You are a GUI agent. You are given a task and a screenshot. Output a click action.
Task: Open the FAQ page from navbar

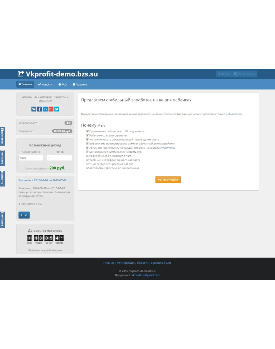63,85
